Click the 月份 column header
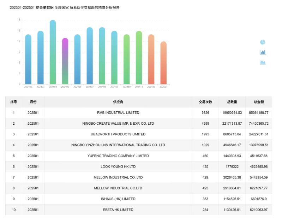The width and height of the screenshot is (288, 224). tap(33, 102)
